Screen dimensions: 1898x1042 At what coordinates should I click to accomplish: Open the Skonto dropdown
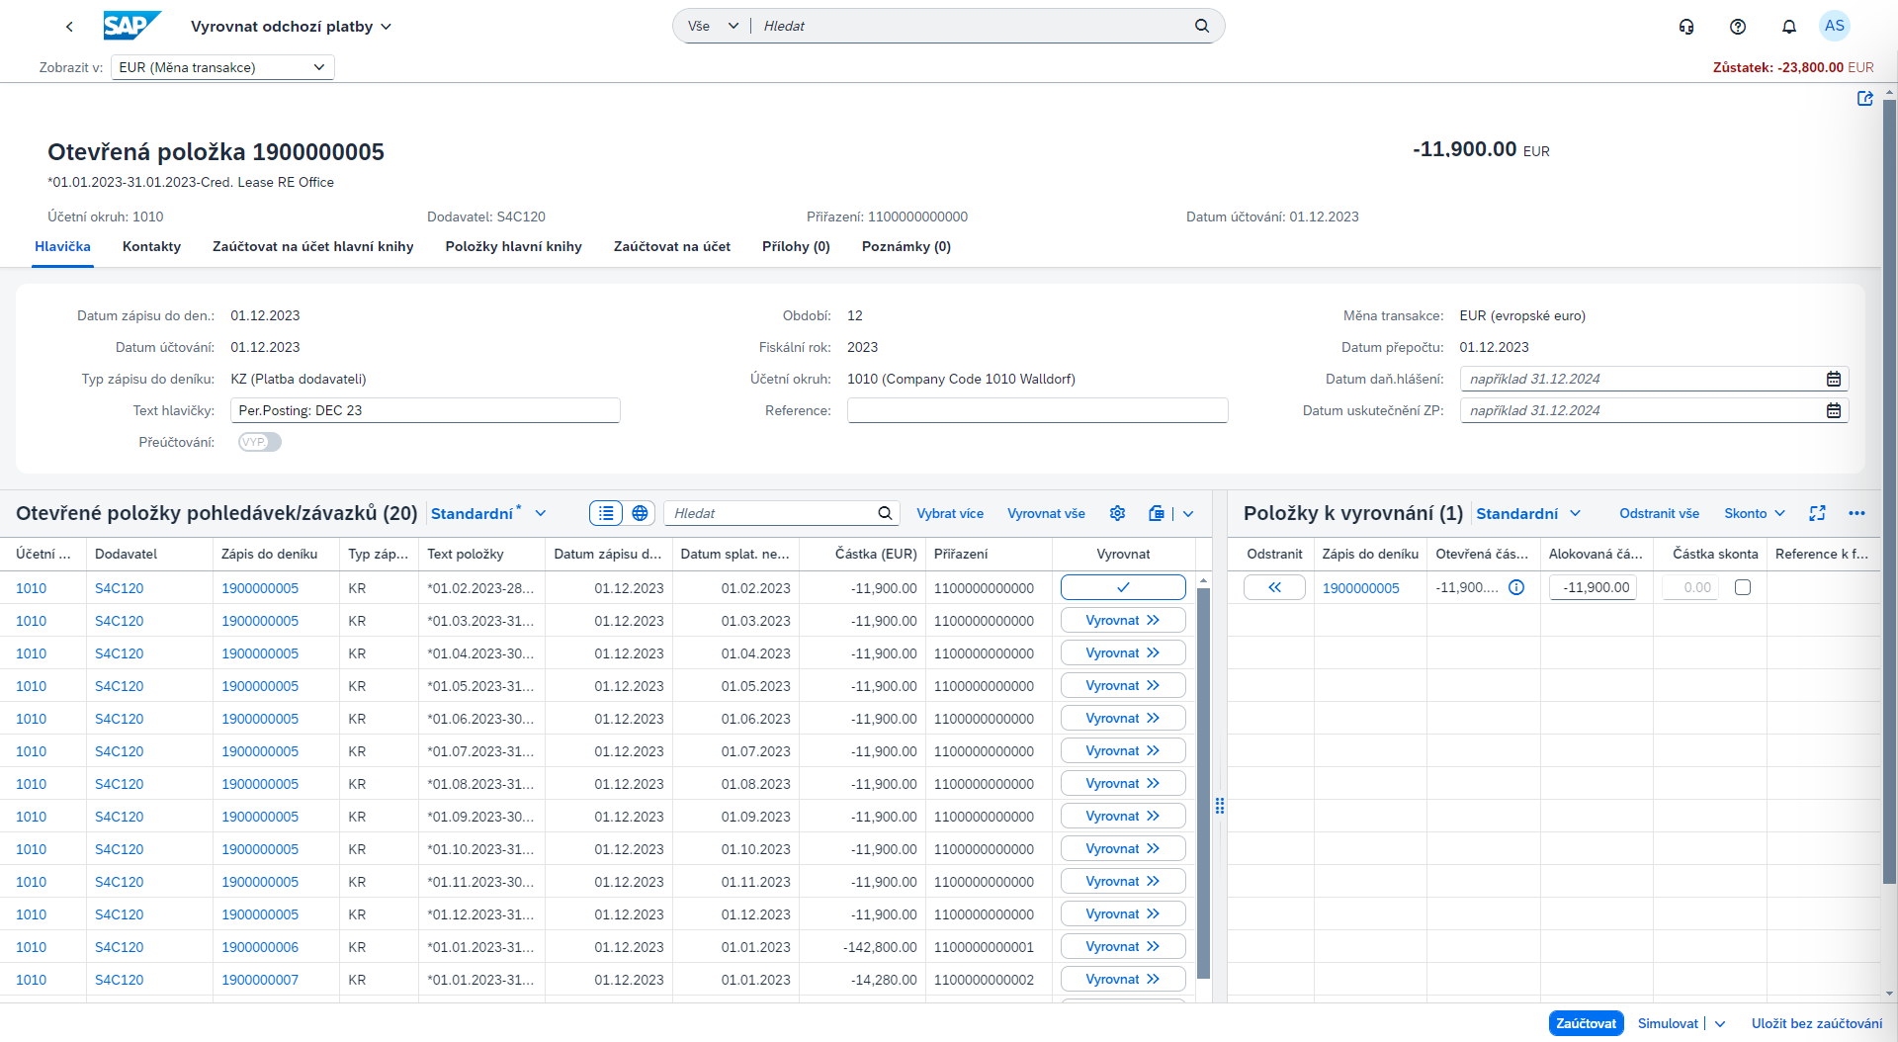(x=1754, y=513)
